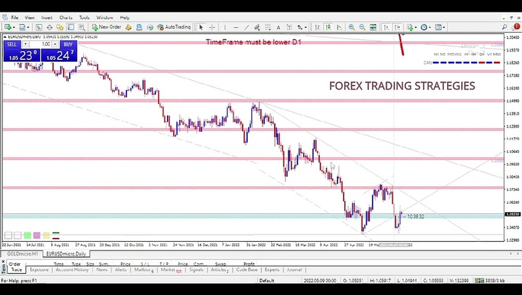The height and width of the screenshot is (295, 522).
Task: Open the Exposure terminal tab
Action: coord(39,270)
